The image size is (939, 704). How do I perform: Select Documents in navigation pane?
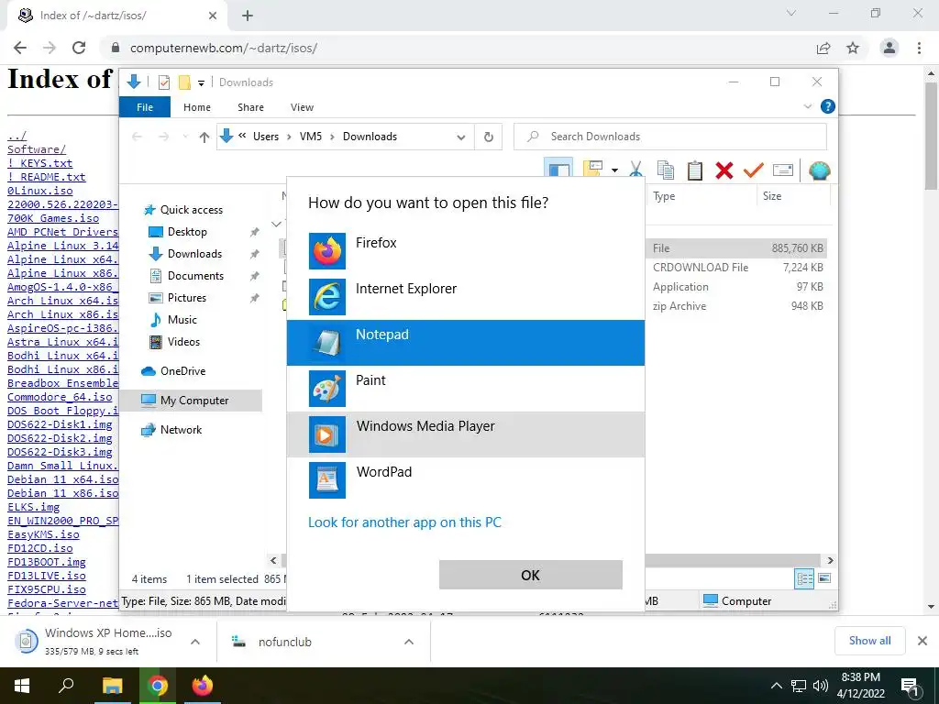coord(195,276)
